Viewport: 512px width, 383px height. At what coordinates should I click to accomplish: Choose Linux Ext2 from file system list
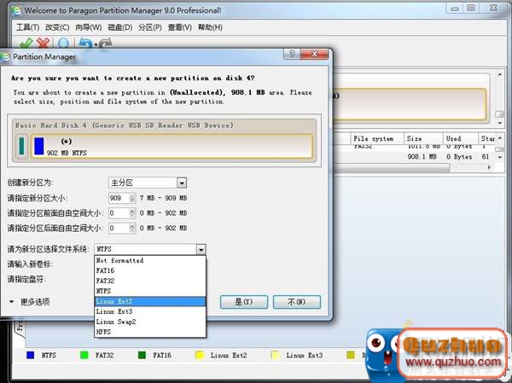(x=150, y=301)
